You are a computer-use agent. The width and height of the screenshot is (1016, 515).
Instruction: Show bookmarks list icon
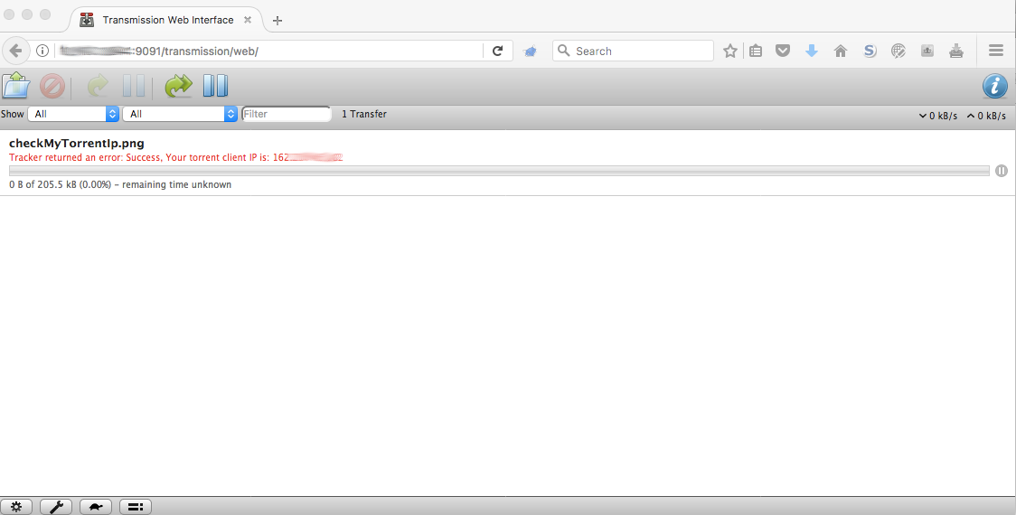click(x=756, y=51)
